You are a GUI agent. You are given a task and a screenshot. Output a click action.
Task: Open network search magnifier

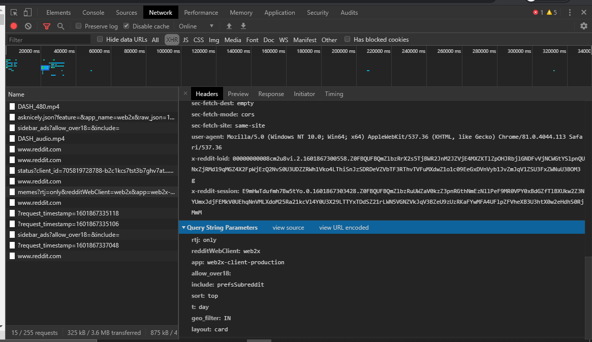tap(61, 26)
